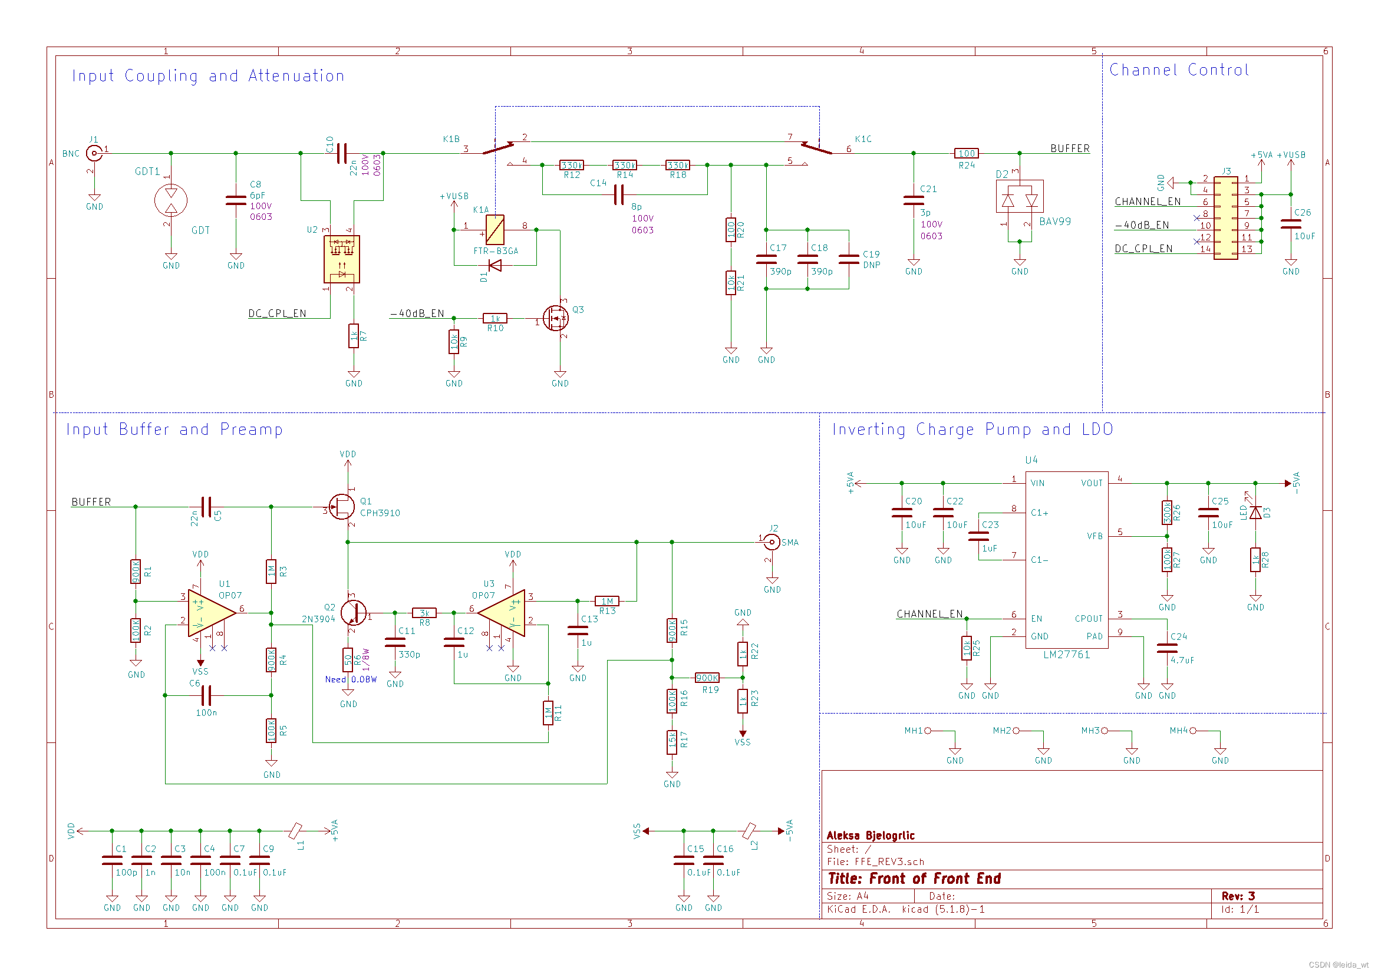Screen dimensions: 1378x974
Task: Select the C14 8p capacitor
Action: (x=620, y=194)
